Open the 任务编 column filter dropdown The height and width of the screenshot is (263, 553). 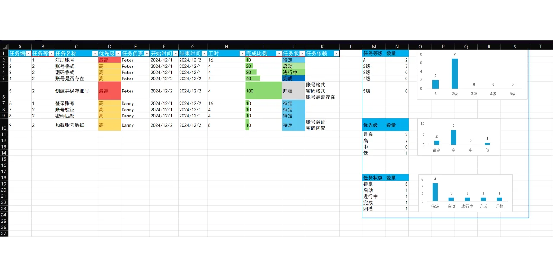tap(29, 54)
